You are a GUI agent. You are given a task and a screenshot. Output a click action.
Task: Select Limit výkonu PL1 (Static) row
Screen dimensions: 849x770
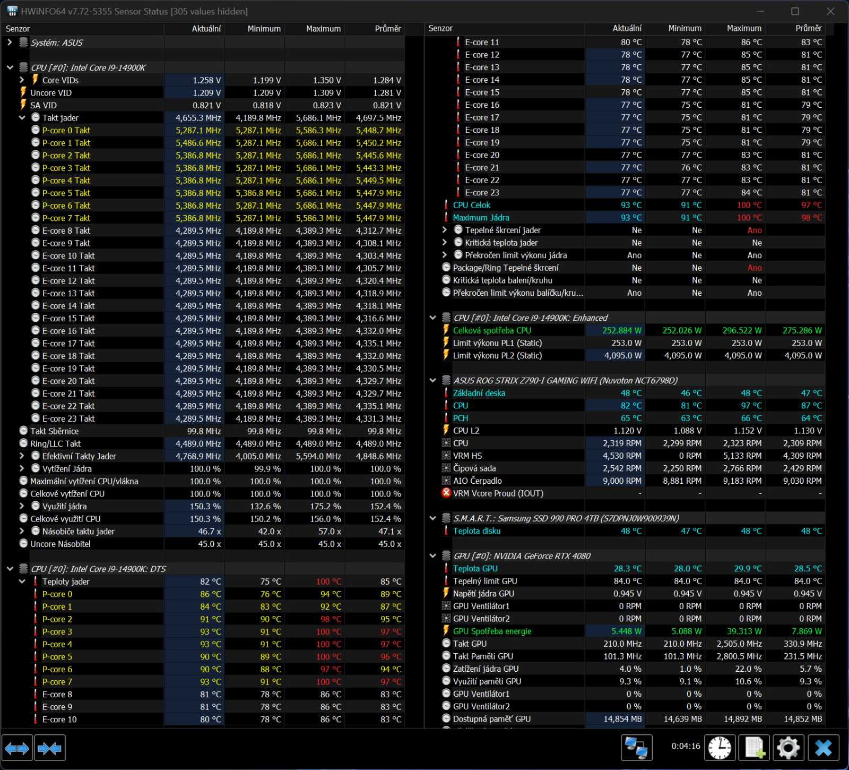pyautogui.click(x=625, y=343)
